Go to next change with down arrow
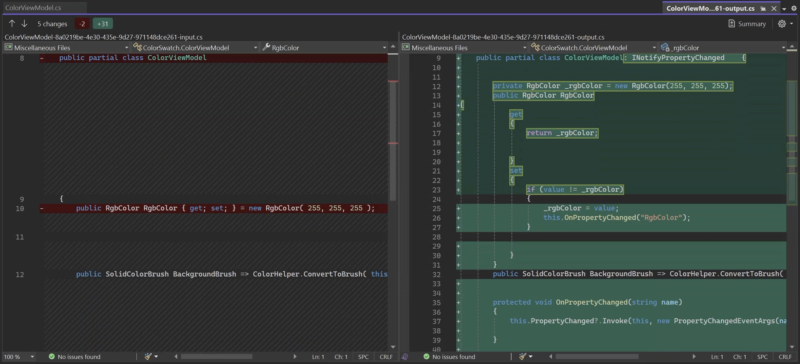 [x=24, y=24]
